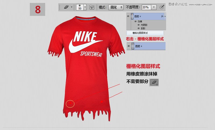Viewport: 215px width, 130px height.
Task: Expand the tool preset dropdown arrow beside eraser
Action: coord(71,7)
